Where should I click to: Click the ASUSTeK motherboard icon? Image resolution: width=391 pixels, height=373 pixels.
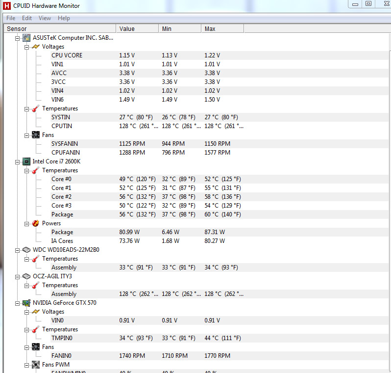tap(26, 38)
